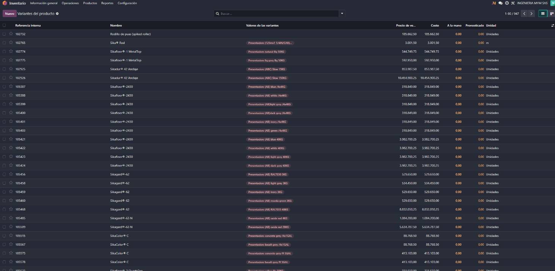The height and width of the screenshot is (271, 555).
Task: Select all records with header checkbox
Action: click(4, 25)
